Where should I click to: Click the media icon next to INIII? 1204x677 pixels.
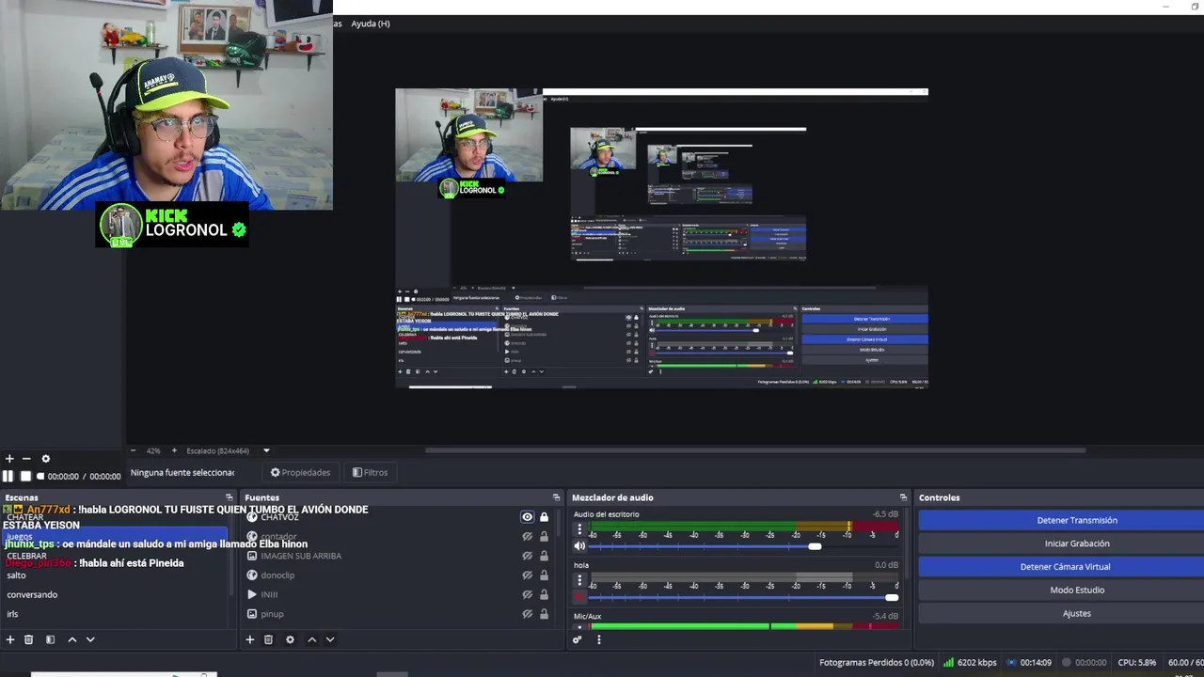[252, 594]
